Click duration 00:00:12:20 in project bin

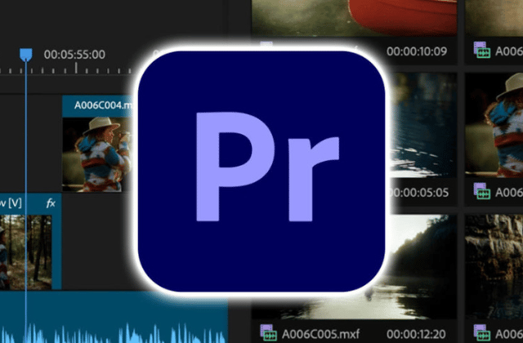pos(416,334)
